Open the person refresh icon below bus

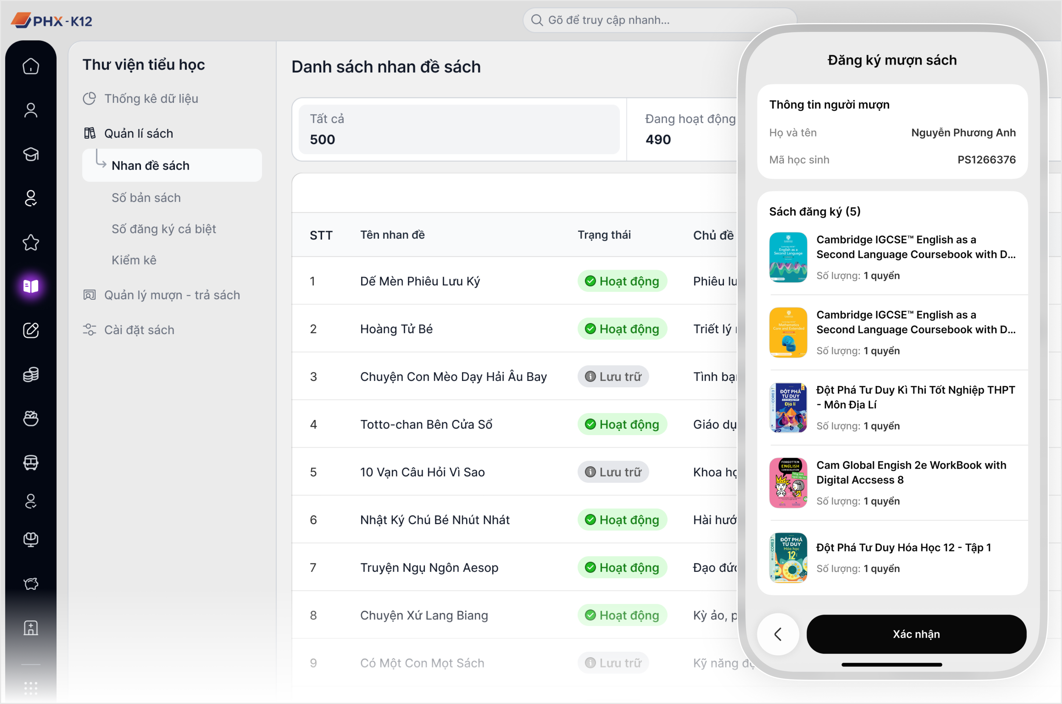(31, 501)
